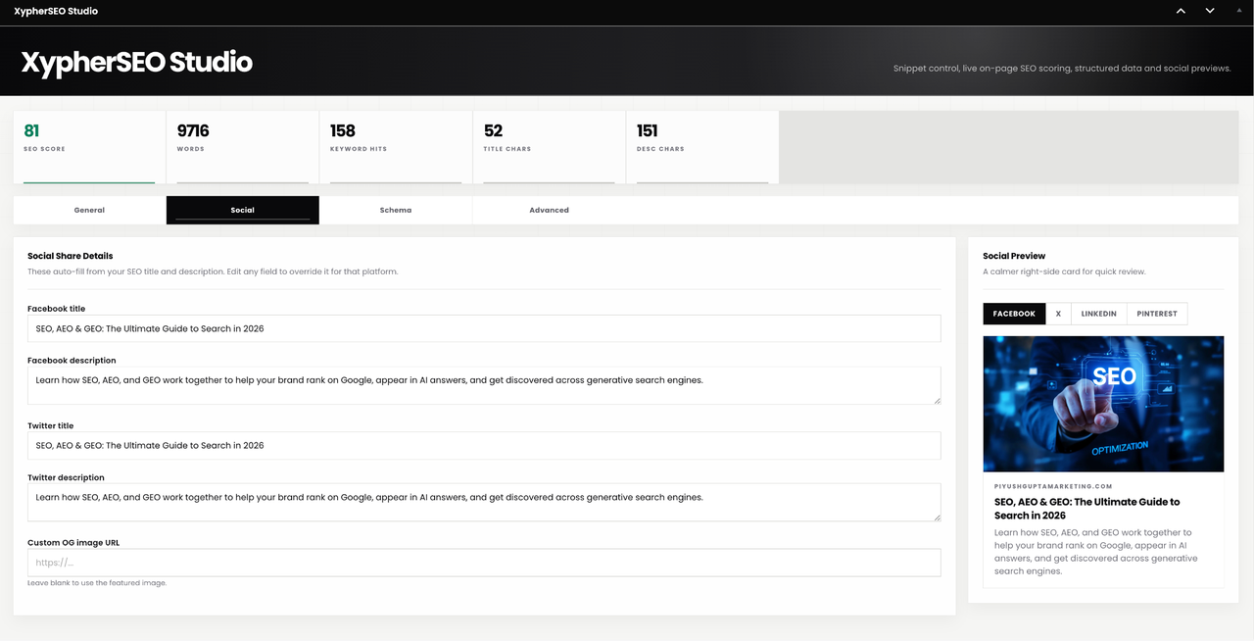Click the 'These auto-fill from your SEO title' note

[x=213, y=271]
